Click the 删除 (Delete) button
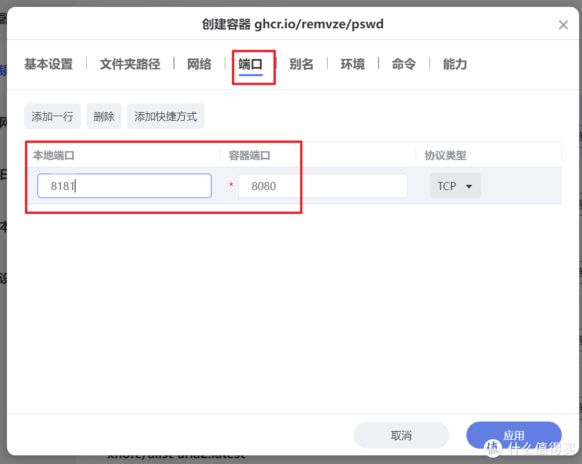Screen dimensions: 582x464 pyautogui.click(x=103, y=116)
